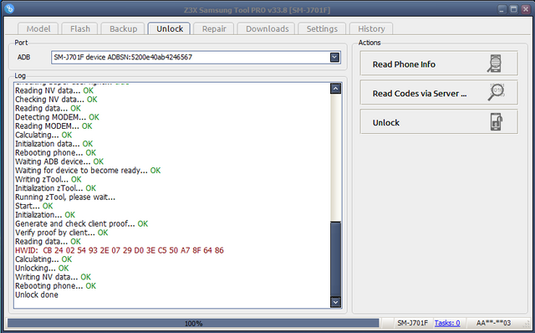Click the 'Checking NV data... OK' log line
This screenshot has width=535, height=333.
coord(56,100)
